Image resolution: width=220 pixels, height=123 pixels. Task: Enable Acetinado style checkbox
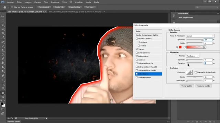point(137,60)
